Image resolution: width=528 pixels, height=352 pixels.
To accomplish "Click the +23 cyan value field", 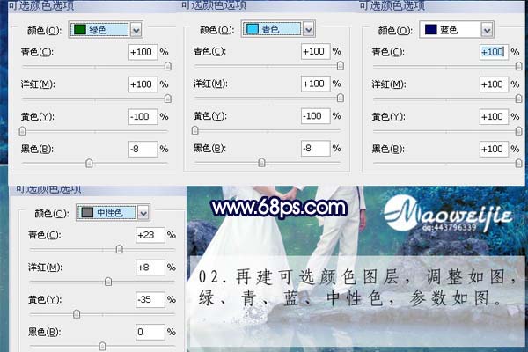I will (x=150, y=236).
